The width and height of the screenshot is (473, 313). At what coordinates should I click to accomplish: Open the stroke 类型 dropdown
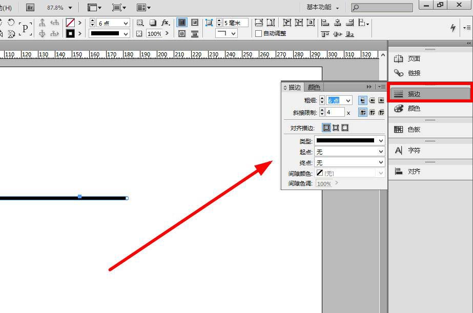pos(351,140)
